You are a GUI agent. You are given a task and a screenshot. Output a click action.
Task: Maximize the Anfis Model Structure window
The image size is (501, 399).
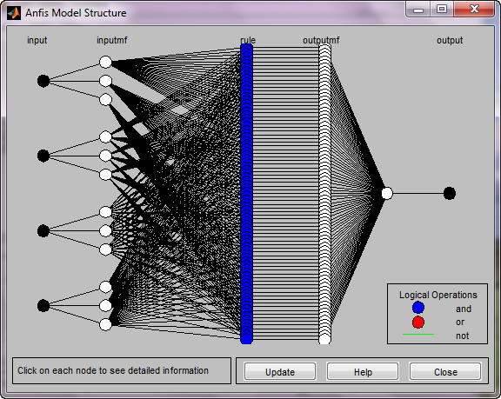point(442,9)
